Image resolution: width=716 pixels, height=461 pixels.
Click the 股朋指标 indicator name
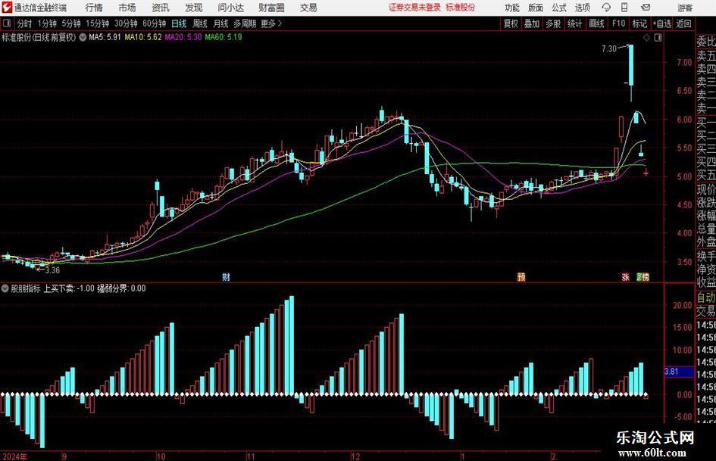click(x=26, y=288)
